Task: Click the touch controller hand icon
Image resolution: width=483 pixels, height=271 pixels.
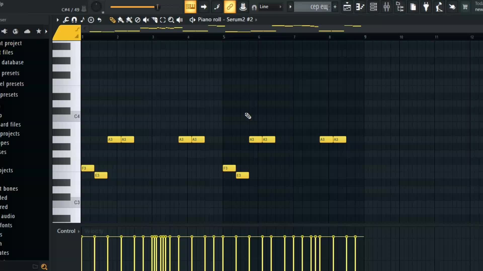Action: click(452, 7)
